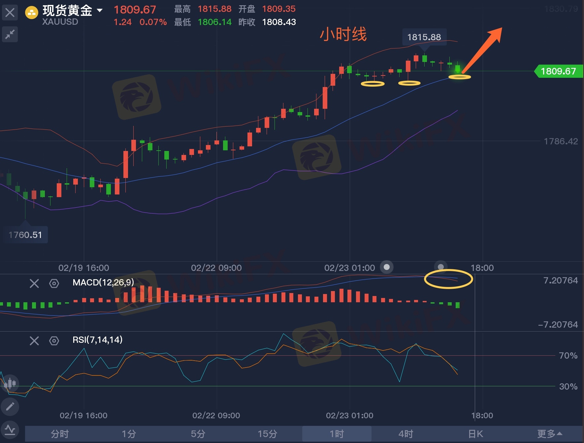The image size is (584, 443).
Task: Click the candlestick chart type icon
Action: pos(10,383)
